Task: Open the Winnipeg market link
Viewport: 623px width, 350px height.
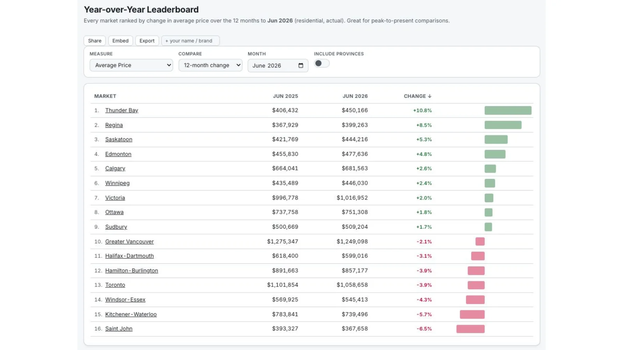Action: 117,183
